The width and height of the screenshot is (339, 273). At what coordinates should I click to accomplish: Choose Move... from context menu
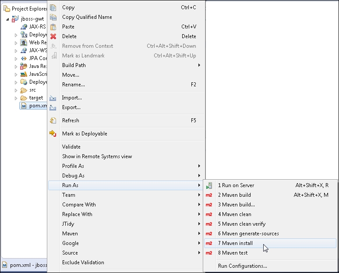tap(126, 75)
